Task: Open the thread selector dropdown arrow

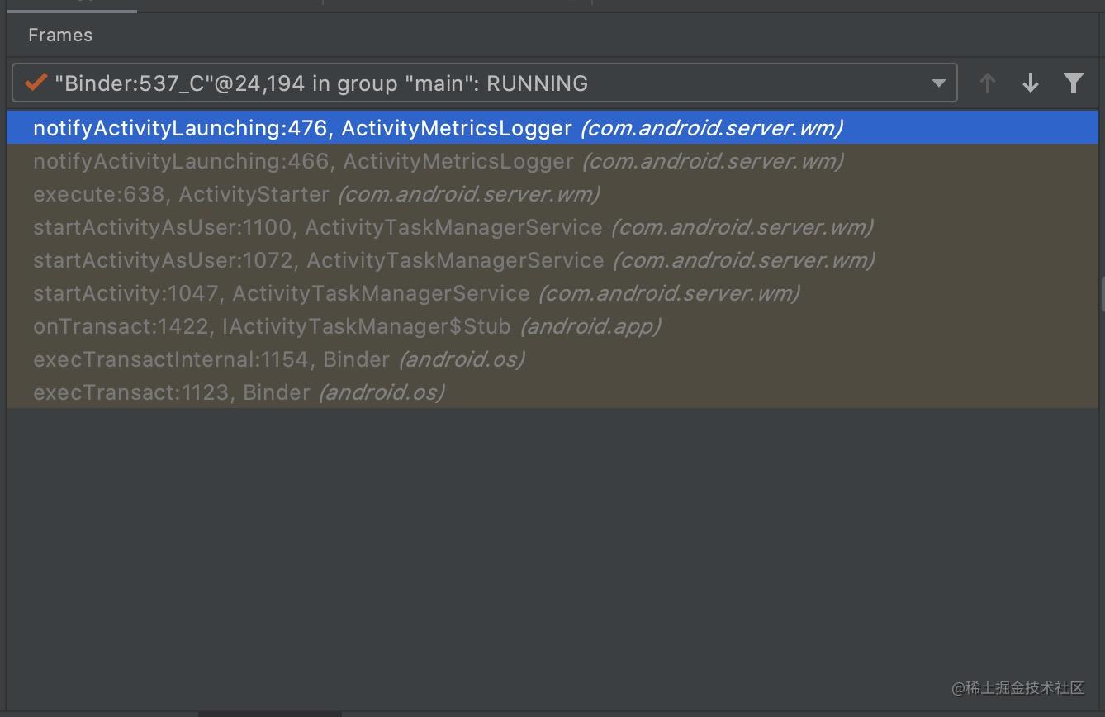Action: click(938, 83)
